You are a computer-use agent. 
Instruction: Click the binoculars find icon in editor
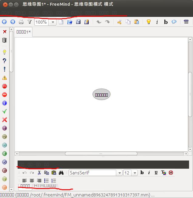click(61, 173)
